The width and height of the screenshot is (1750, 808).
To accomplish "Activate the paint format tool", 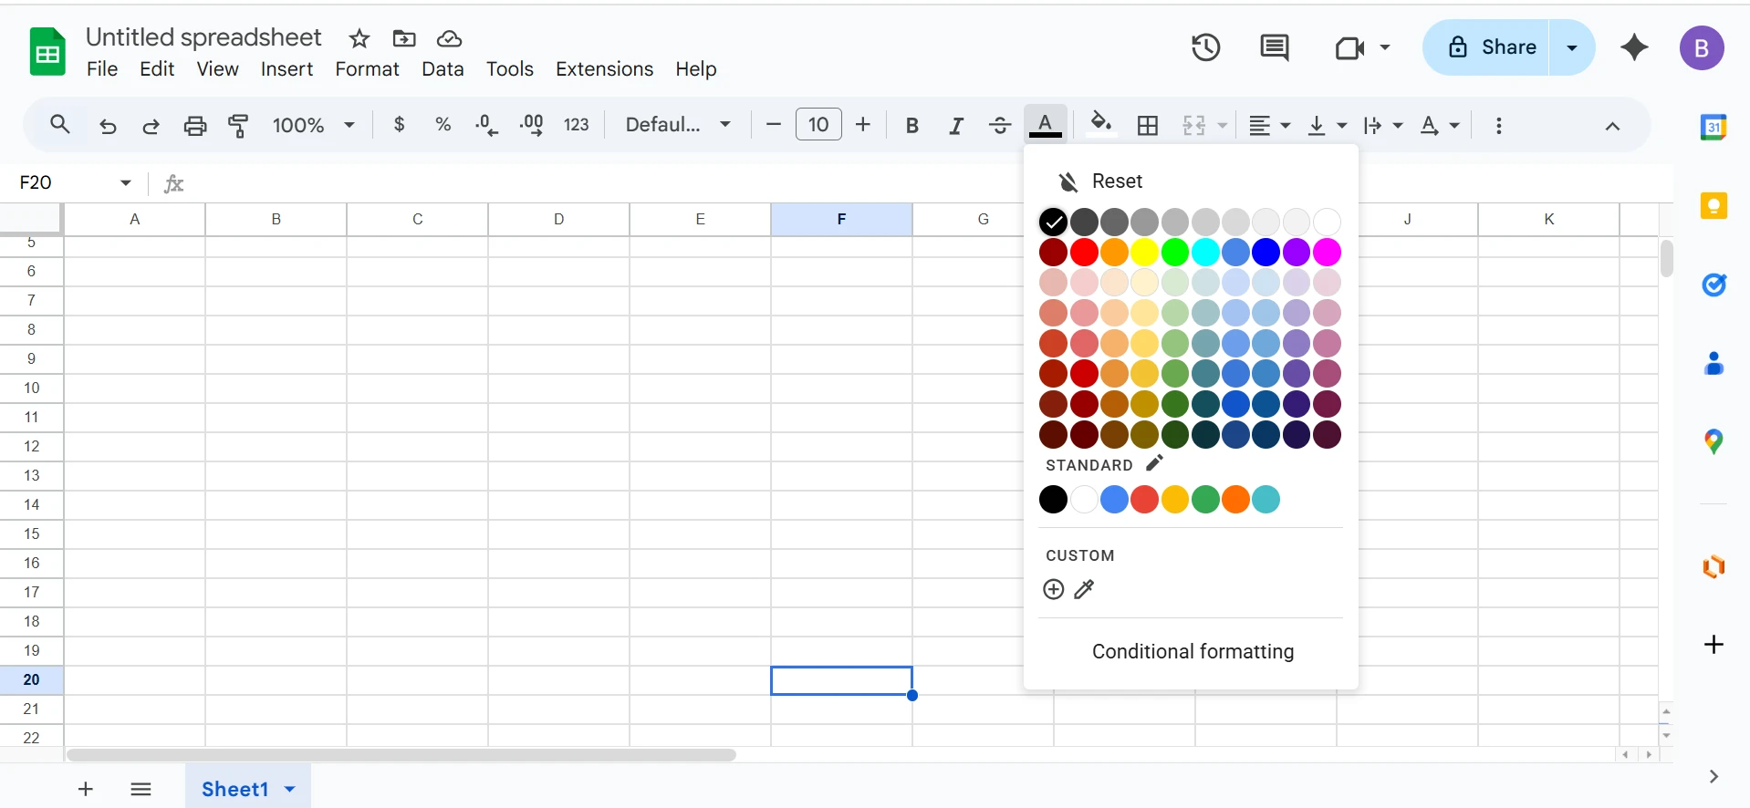I will point(239,125).
